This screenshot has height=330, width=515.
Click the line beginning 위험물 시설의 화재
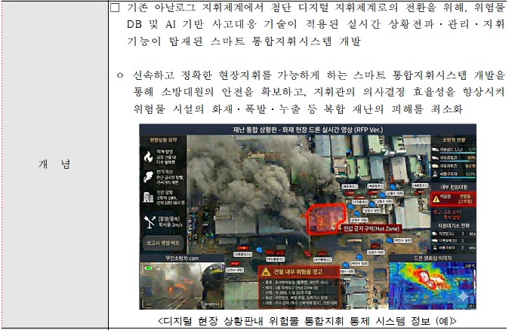pos(298,108)
